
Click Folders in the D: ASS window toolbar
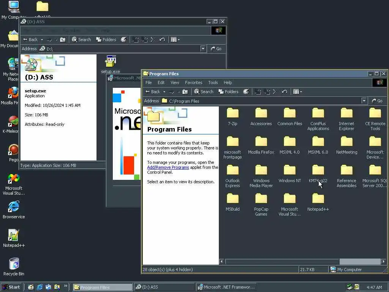[x=106, y=40]
